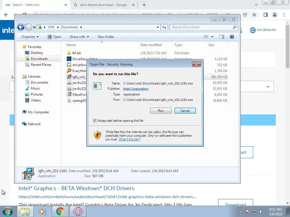The image size is (290, 217).
Task: Click Open in the Explorer toolbar
Action: (x=54, y=37)
